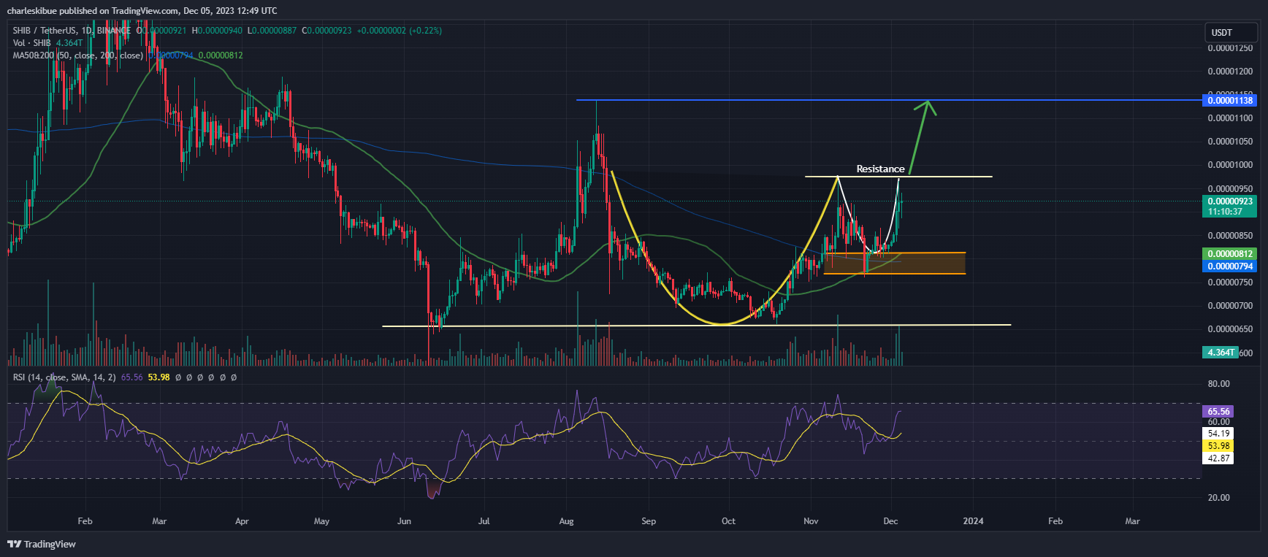The width and height of the screenshot is (1268, 557).
Task: Click the 0.00000700 price axis label
Action: point(1230,306)
